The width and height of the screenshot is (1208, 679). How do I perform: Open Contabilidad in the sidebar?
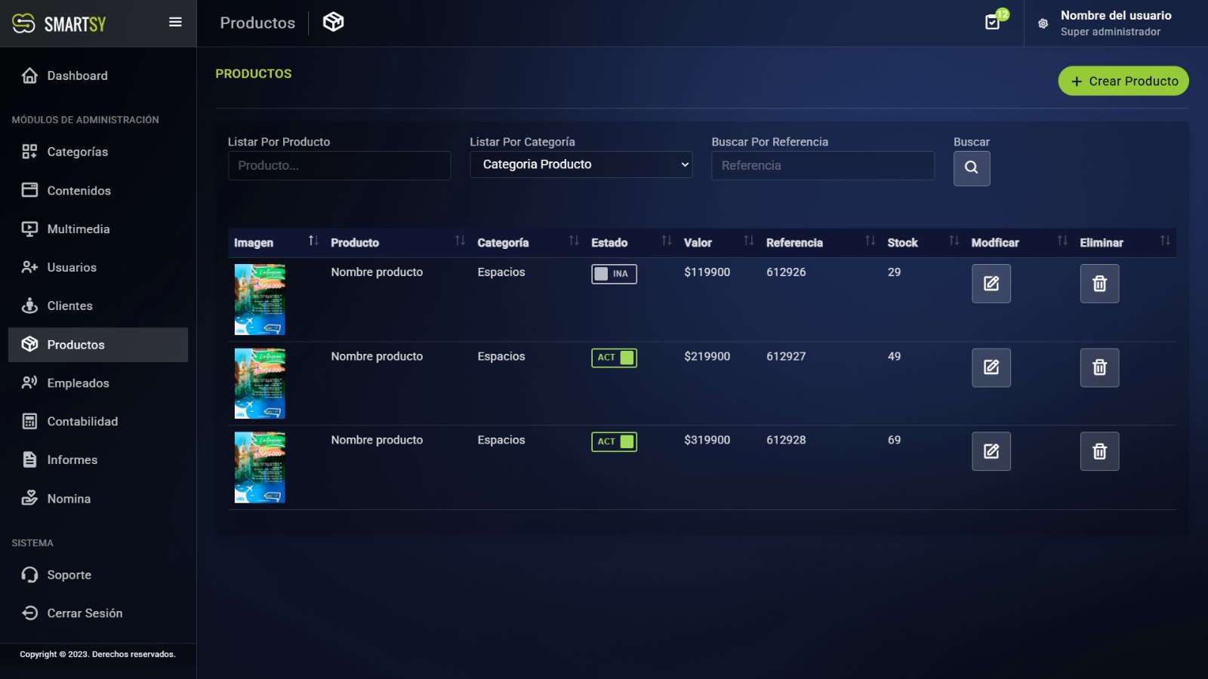82,422
